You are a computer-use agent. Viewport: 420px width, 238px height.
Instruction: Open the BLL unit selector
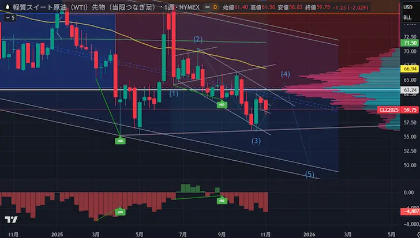(x=408, y=17)
